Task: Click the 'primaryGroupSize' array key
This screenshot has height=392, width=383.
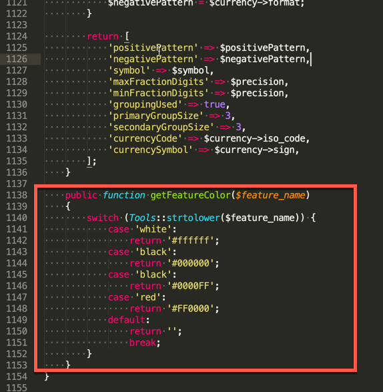Action: (155, 116)
